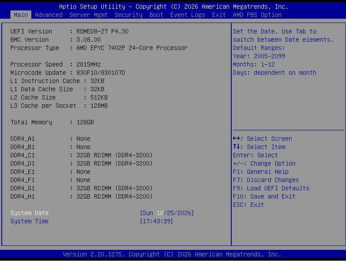The image size is (346, 262).
Task: Click the 128GB total memory value
Action: point(85,122)
